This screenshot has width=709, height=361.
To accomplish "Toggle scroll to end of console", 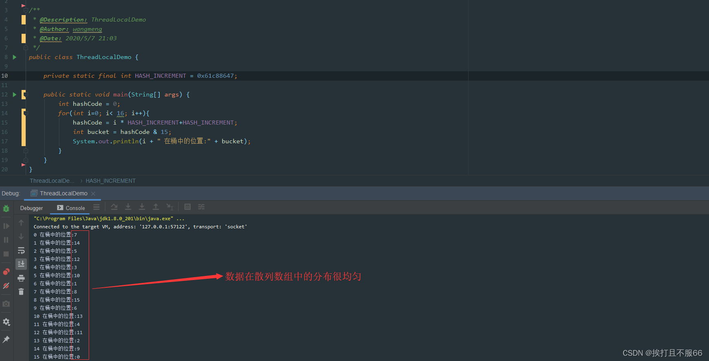I will click(x=21, y=264).
